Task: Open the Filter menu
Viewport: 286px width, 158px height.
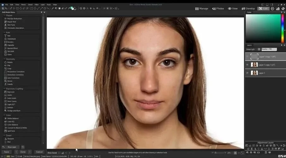Action: (x=37, y=5)
